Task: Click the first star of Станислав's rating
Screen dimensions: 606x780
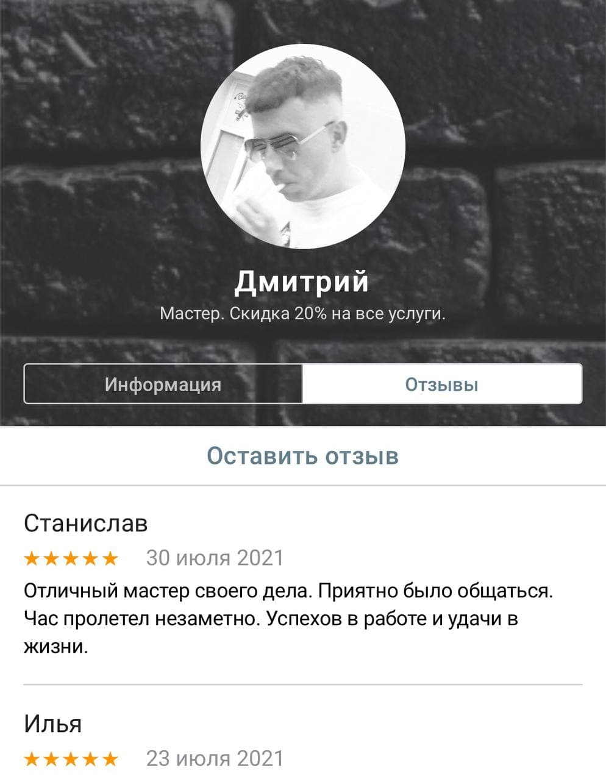Action: pos(32,558)
